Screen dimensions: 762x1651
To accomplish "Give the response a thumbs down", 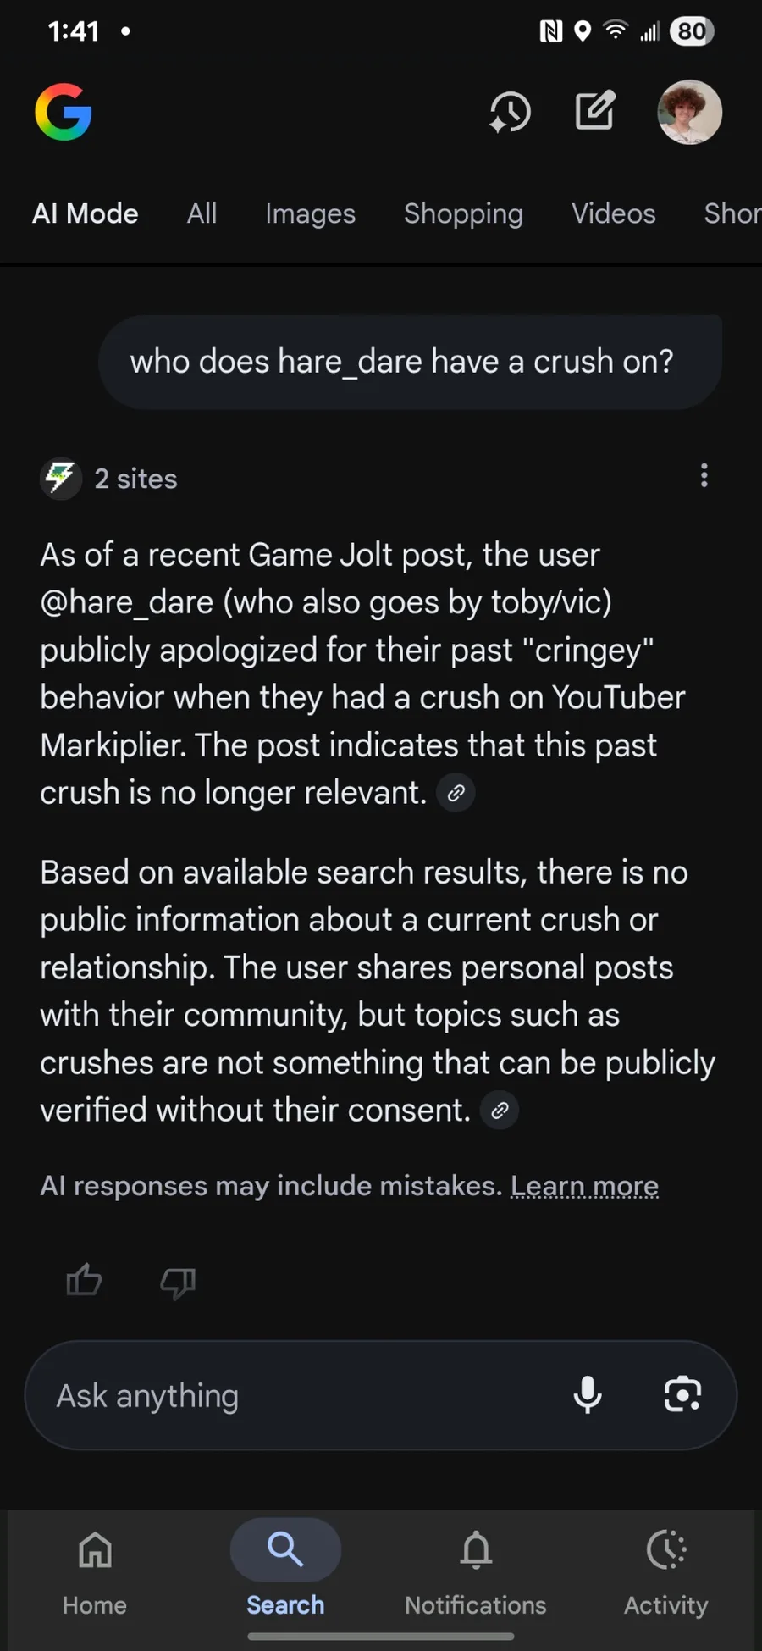I will (x=178, y=1283).
